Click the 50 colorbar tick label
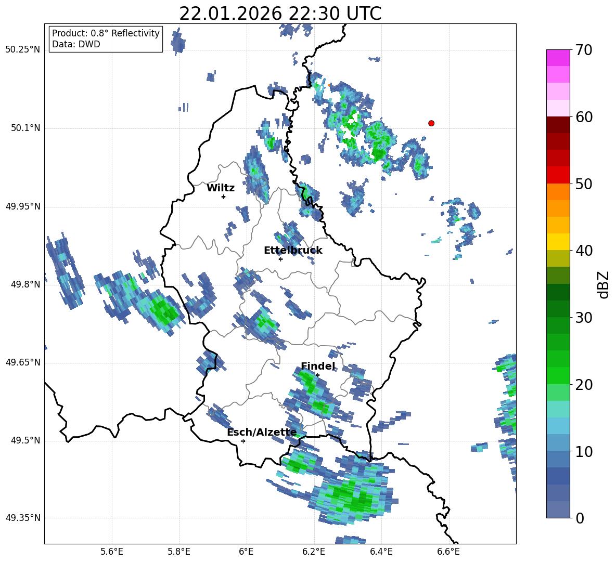This screenshot has width=616, height=562. point(584,184)
